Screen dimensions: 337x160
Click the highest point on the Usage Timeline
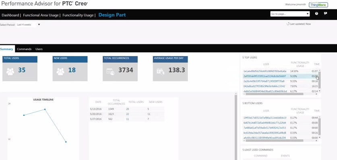(45, 109)
